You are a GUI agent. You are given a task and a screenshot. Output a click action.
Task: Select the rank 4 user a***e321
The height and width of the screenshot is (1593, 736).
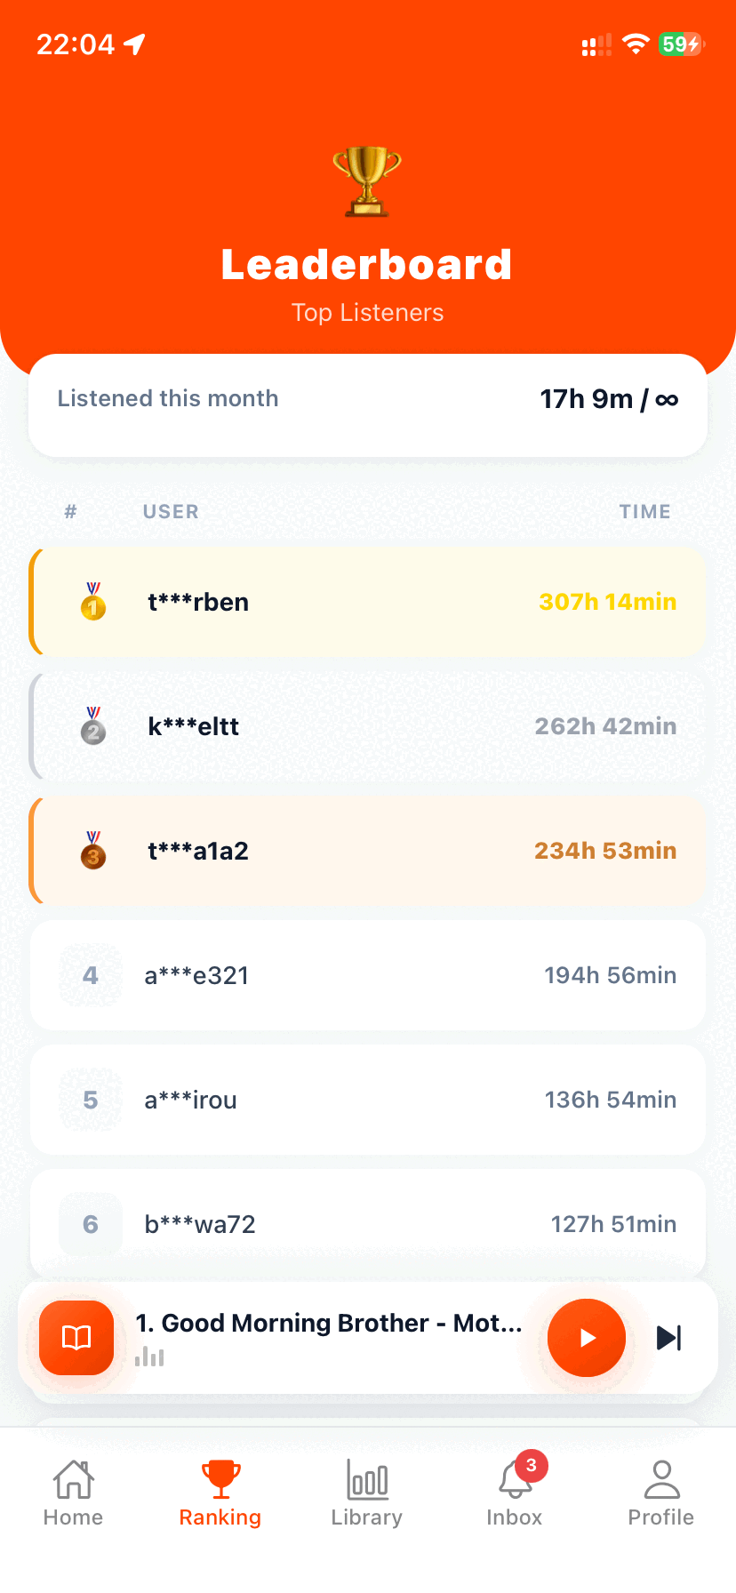(x=368, y=975)
